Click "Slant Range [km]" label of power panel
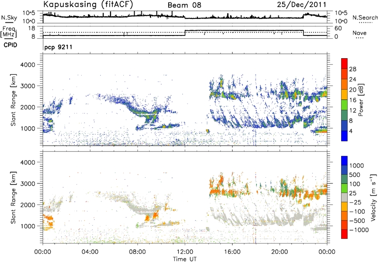Image resolution: width=378 pixels, height=262 pixels. pyautogui.click(x=13, y=100)
